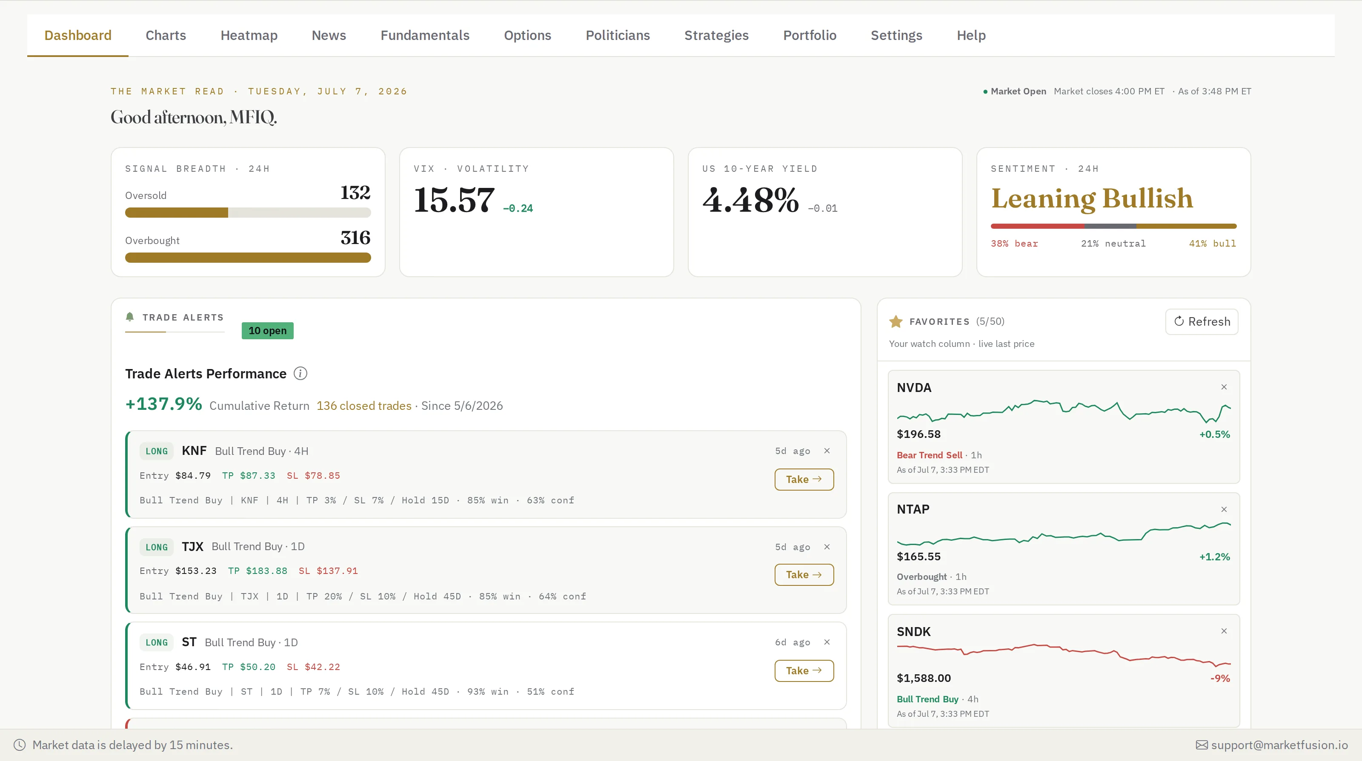The height and width of the screenshot is (761, 1362).
Task: Click the NTAP price $165.55
Action: coord(918,557)
